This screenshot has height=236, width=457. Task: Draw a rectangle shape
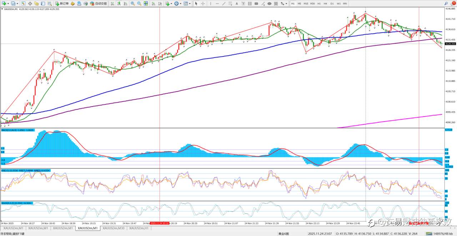pyautogui.click(x=256, y=4)
